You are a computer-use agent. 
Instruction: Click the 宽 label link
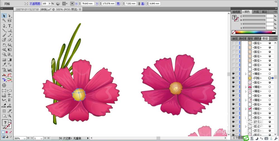pos(119,4)
